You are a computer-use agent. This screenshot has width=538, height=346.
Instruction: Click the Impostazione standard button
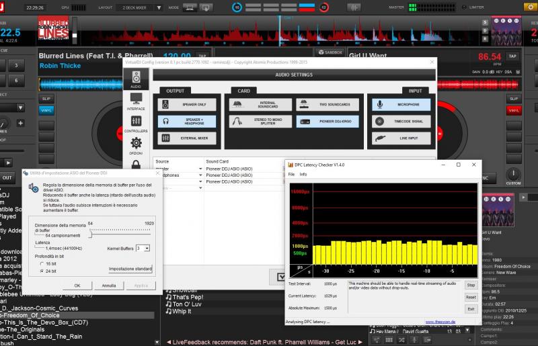(130, 269)
